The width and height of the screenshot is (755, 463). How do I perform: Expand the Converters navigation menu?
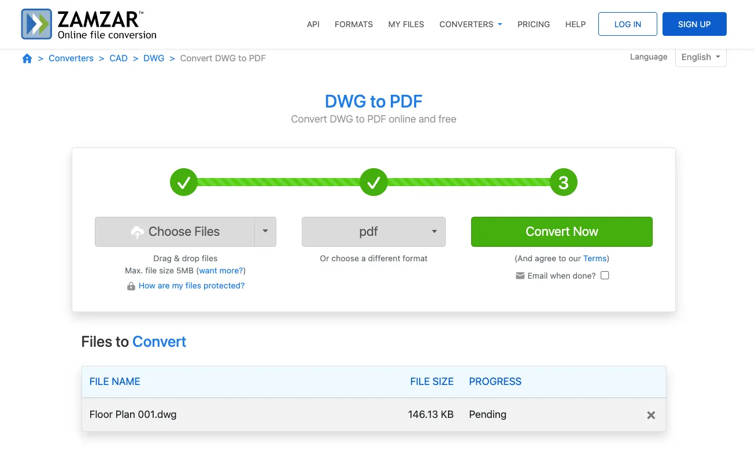click(471, 24)
